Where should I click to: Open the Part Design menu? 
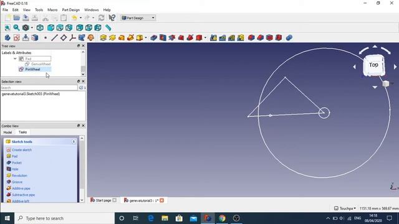pos(70,10)
